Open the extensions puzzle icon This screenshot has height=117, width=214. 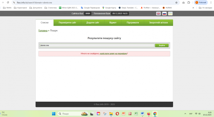click(189, 3)
